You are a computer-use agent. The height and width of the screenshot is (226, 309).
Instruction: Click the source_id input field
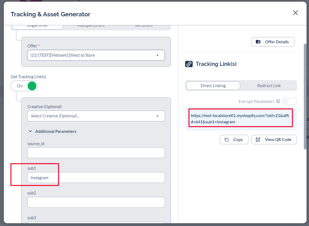tap(96, 153)
